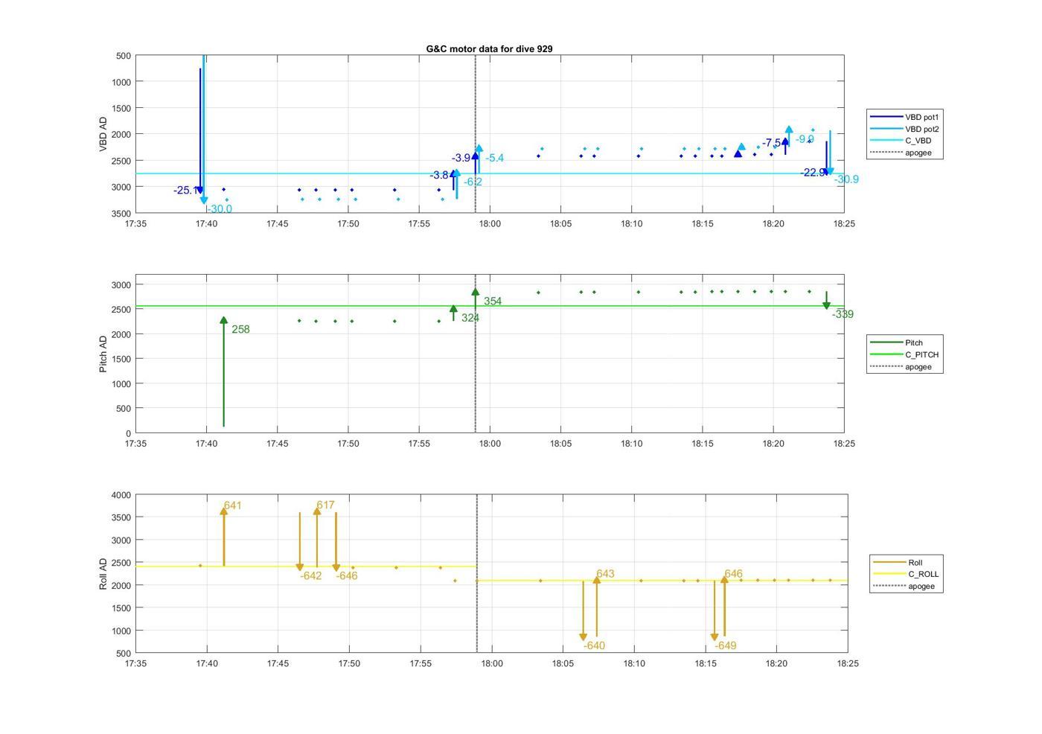
Task: Click the '641' roll annotation
Action: point(232,506)
